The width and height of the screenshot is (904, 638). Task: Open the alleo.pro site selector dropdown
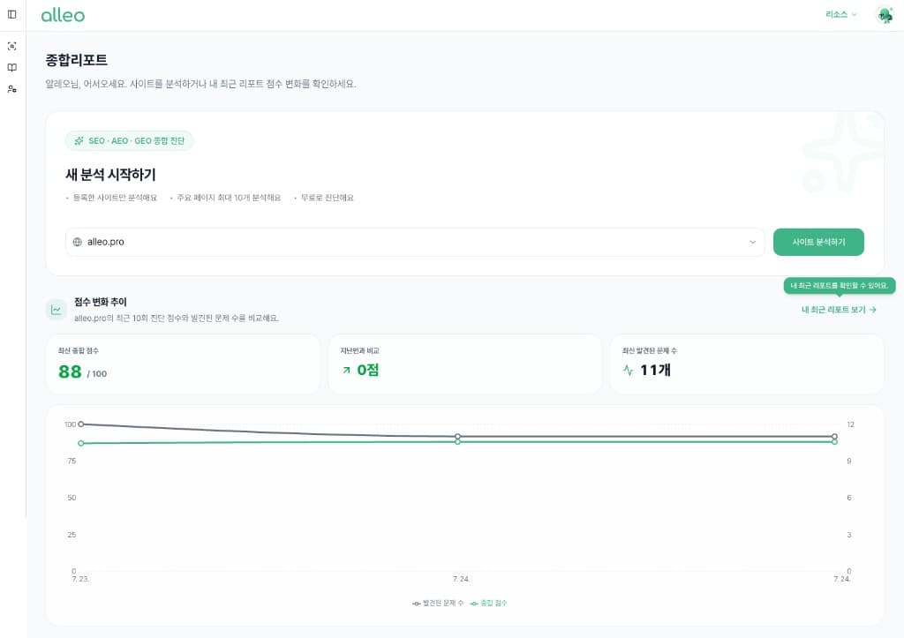click(415, 242)
